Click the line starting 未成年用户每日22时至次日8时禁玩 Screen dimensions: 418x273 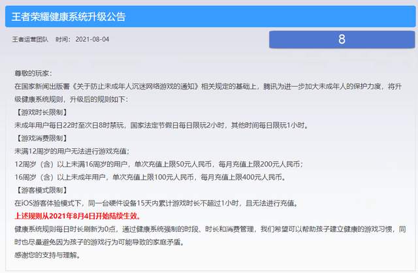(161, 125)
